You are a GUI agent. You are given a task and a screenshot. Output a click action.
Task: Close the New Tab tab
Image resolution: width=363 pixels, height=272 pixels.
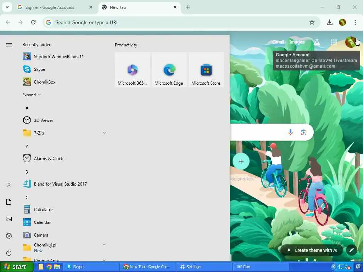175,7
